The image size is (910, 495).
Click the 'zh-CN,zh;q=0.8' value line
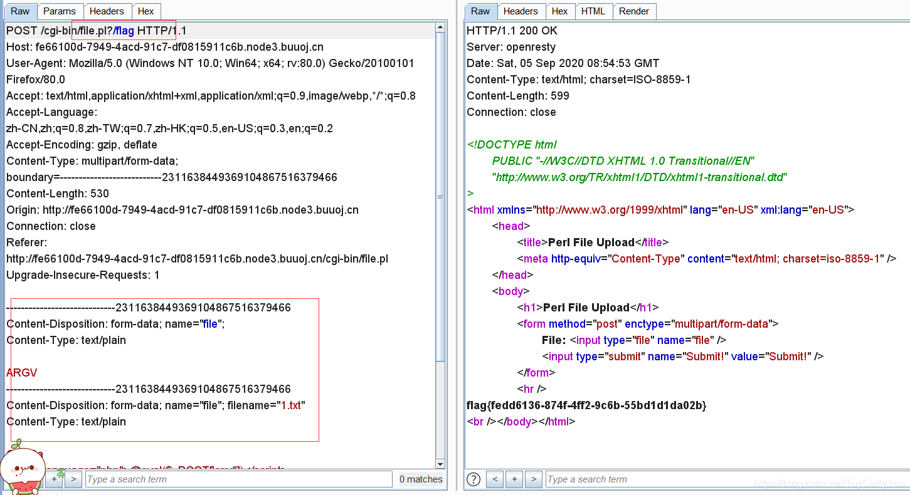[169, 128]
